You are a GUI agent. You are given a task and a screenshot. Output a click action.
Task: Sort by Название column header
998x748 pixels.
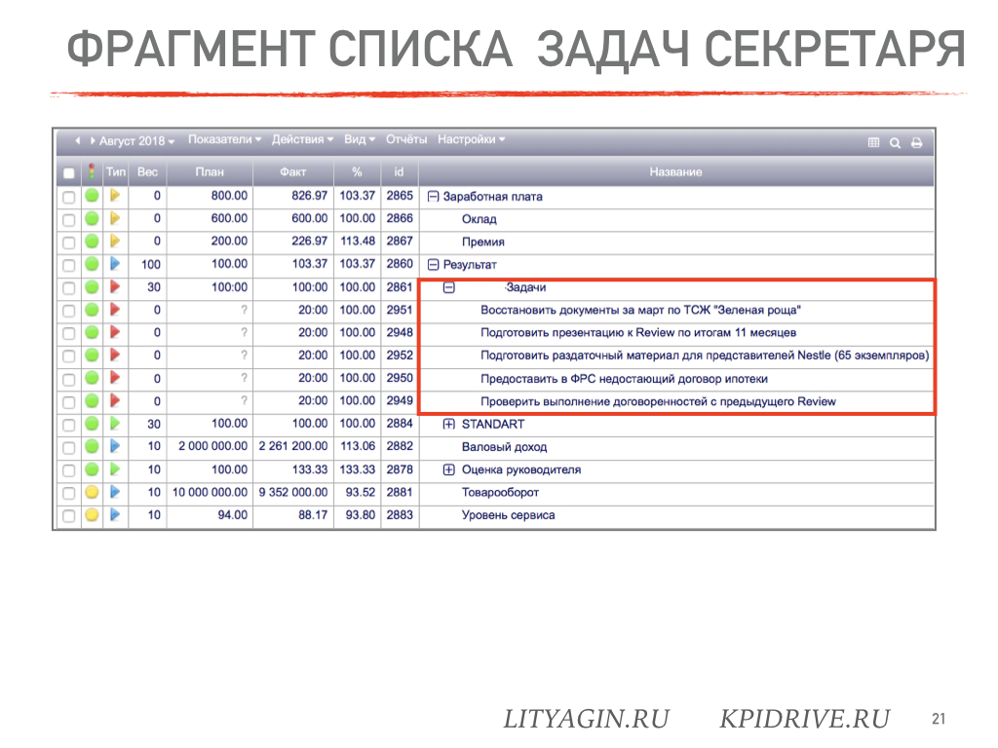coord(676,171)
